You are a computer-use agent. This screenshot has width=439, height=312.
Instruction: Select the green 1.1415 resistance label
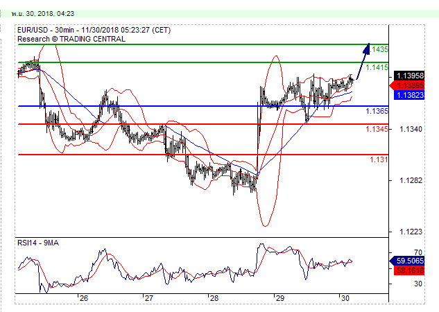(377, 67)
